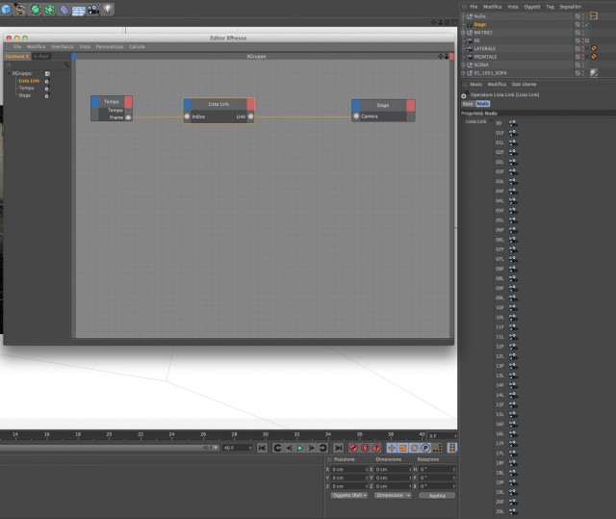The width and height of the screenshot is (616, 519).
Task: Click the Applica button
Action: pos(437,496)
